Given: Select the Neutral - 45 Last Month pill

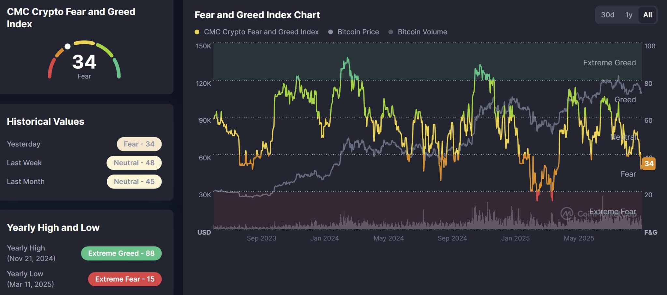Looking at the screenshot, I should click(x=134, y=182).
